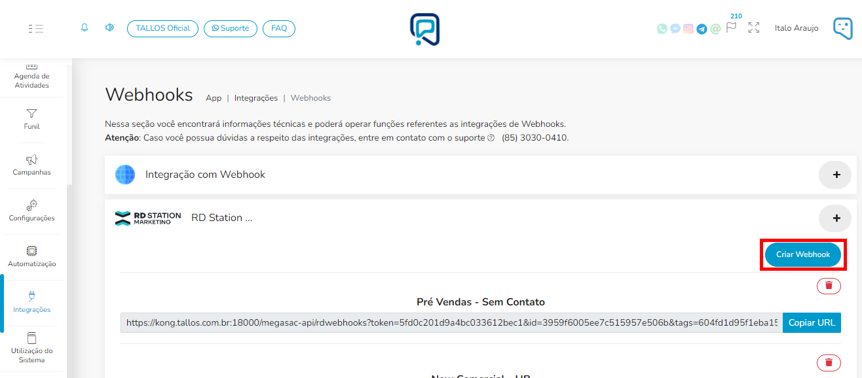
Task: Expand the RD Station Marketing section
Action: tap(835, 218)
